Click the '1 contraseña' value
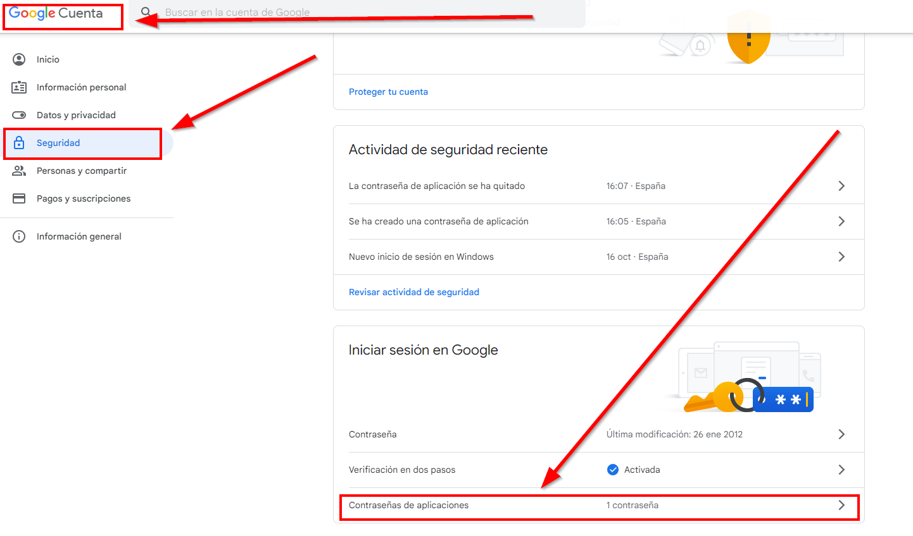Image resolution: width=913 pixels, height=536 pixels. click(633, 505)
